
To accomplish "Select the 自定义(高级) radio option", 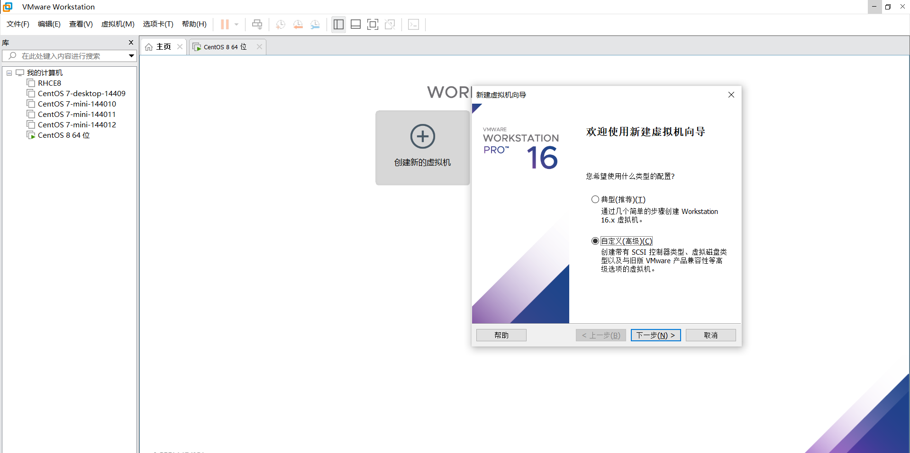I will point(595,241).
